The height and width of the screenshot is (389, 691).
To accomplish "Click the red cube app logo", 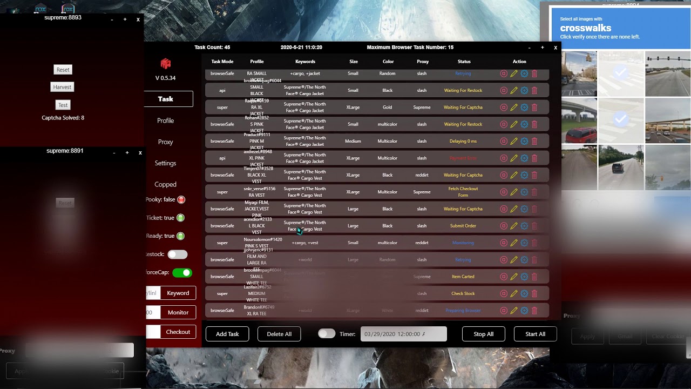I will [x=166, y=64].
